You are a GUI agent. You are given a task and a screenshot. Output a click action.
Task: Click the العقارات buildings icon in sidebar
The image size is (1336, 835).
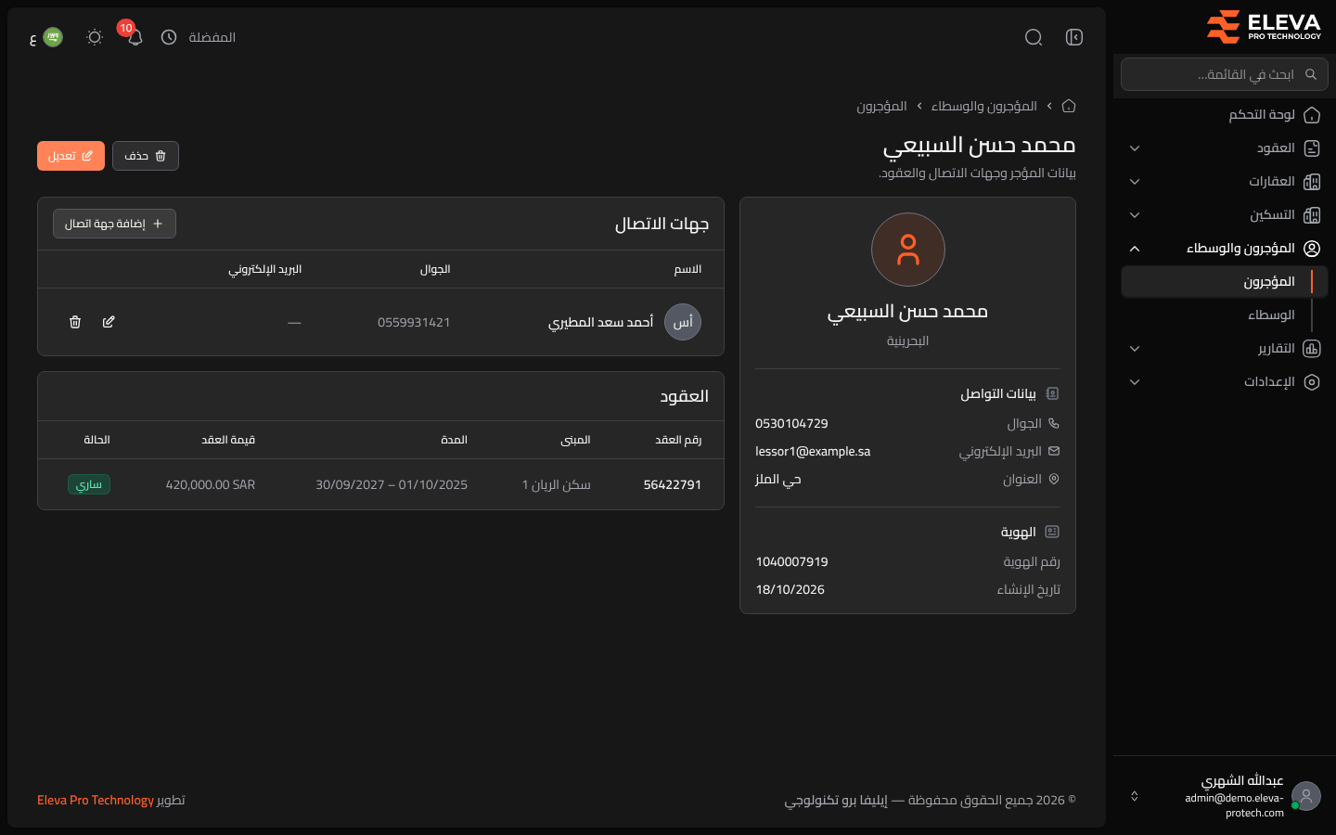1312,182
